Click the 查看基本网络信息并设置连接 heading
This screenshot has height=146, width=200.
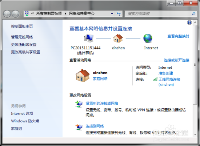(101, 29)
